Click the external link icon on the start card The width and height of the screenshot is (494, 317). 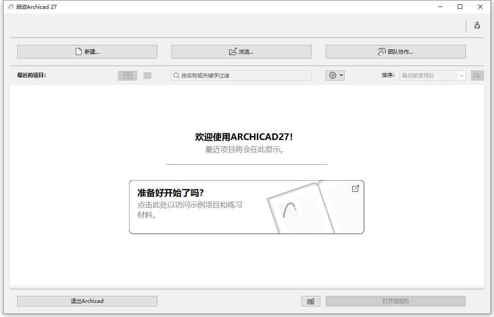pyautogui.click(x=355, y=188)
